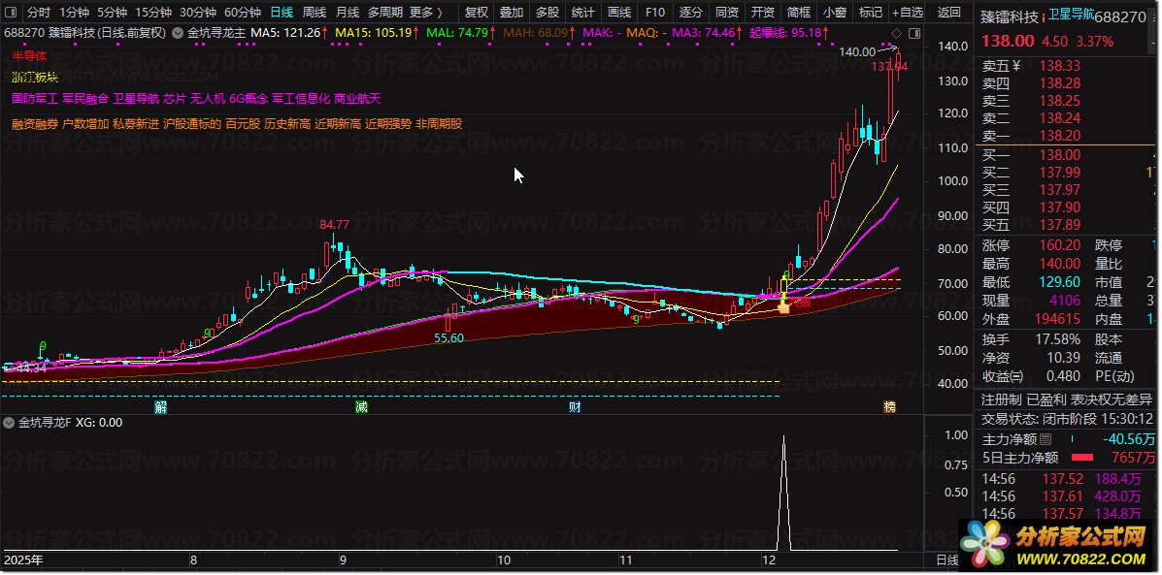Open the 复权 adjustment option
The image size is (1162, 575).
pos(476,12)
